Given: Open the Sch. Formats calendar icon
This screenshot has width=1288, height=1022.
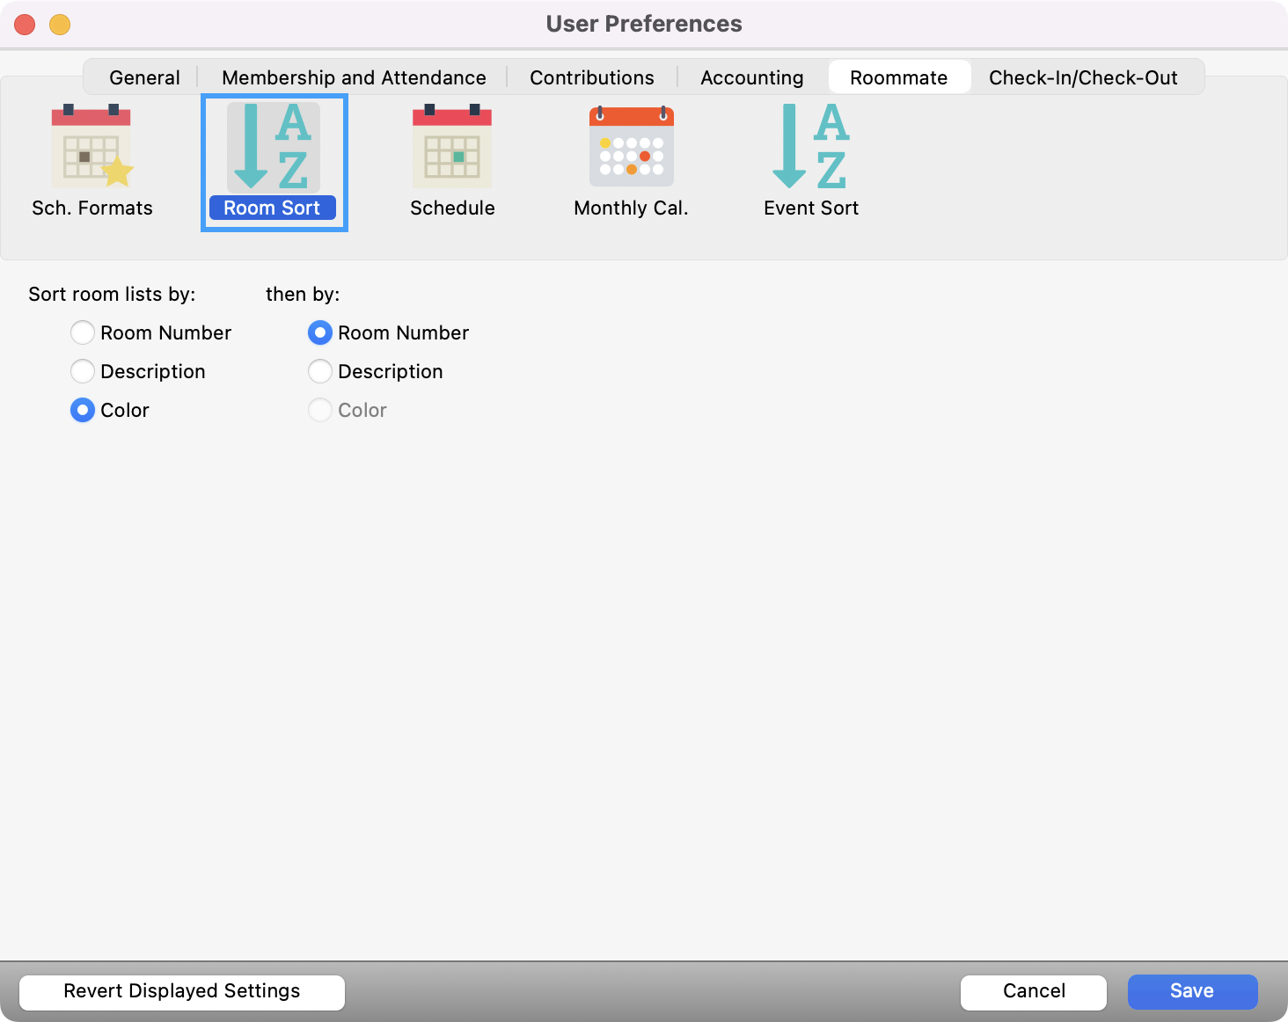Looking at the screenshot, I should coord(91,147).
